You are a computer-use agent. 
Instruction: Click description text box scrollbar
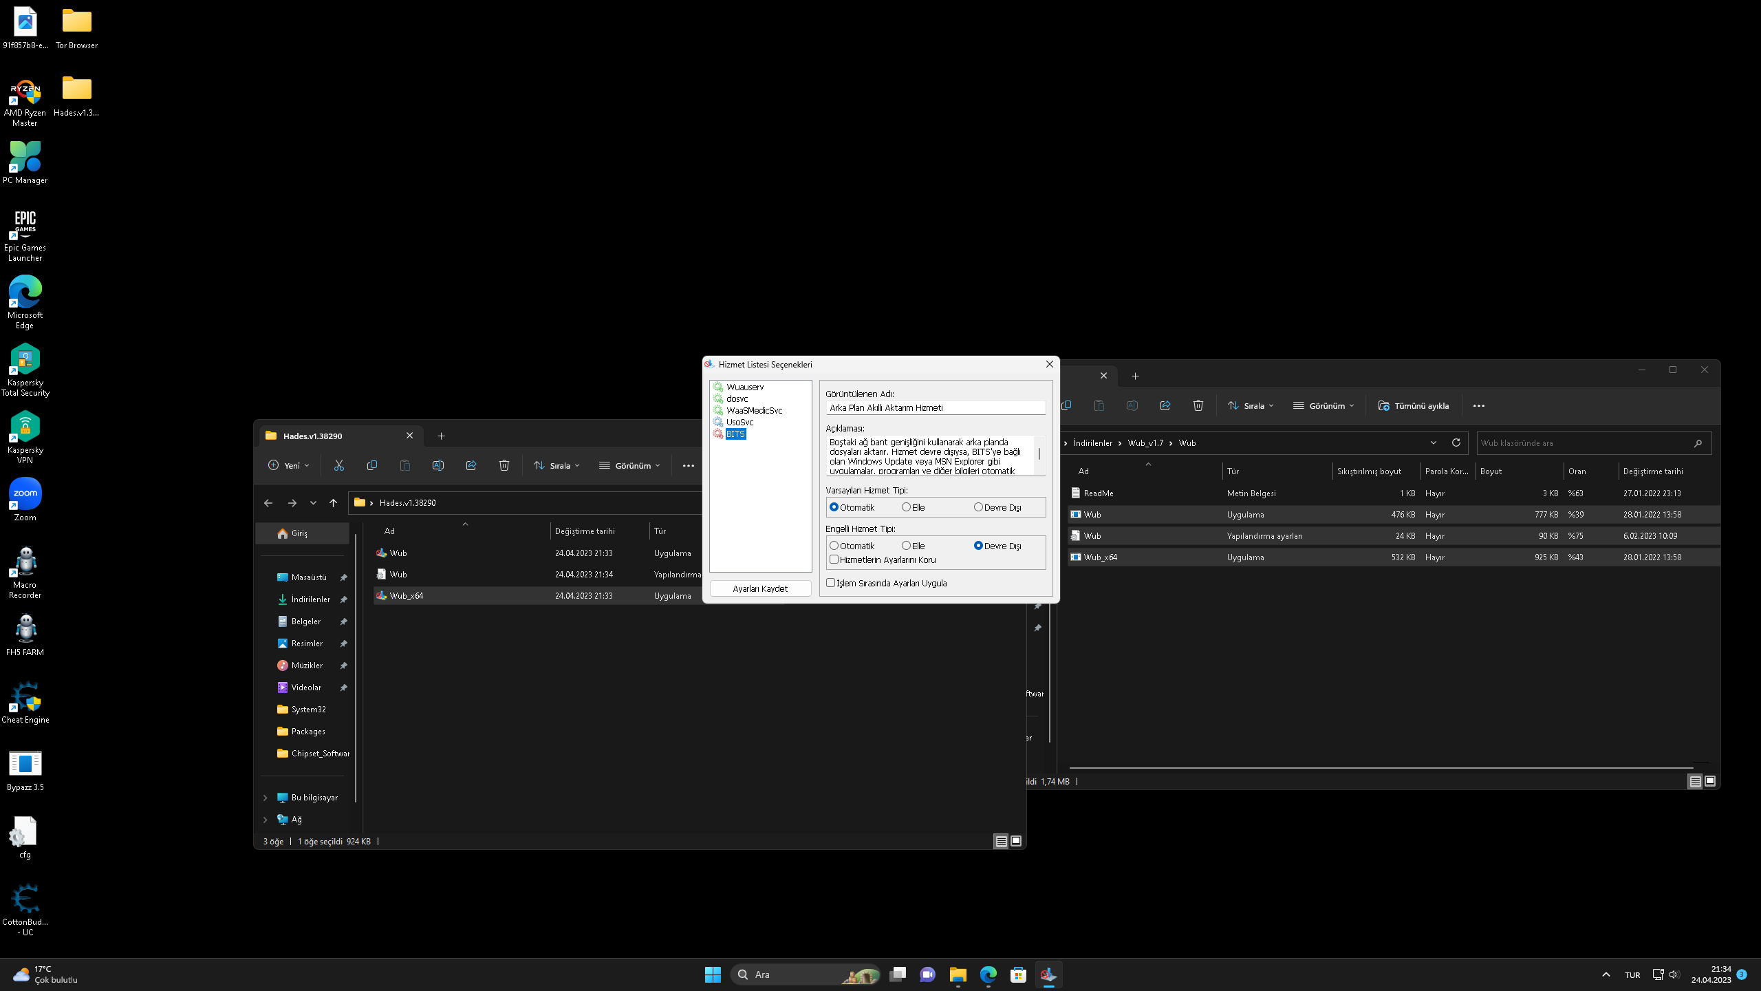tap(1039, 454)
